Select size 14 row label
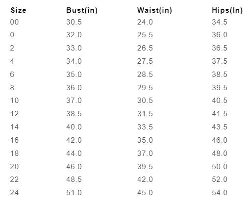Image resolution: width=248 pixels, height=203 pixels. pyautogui.click(x=14, y=127)
